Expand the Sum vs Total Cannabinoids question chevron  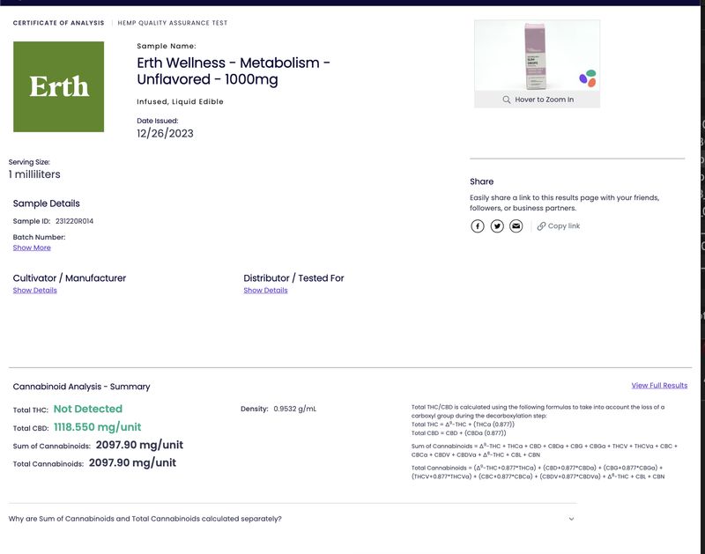click(x=571, y=519)
